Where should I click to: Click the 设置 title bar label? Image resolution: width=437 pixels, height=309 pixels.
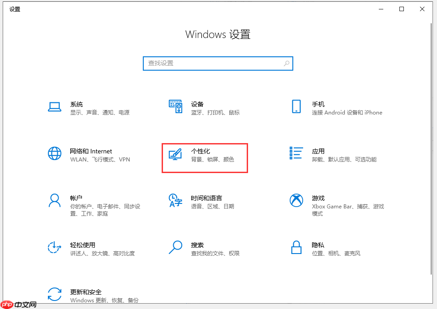pyautogui.click(x=15, y=9)
